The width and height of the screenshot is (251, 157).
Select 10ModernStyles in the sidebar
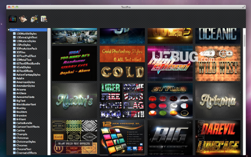point(26,41)
